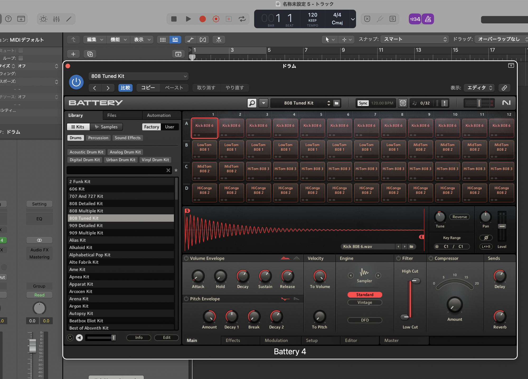Toggle the Sync tempo button

(363, 103)
